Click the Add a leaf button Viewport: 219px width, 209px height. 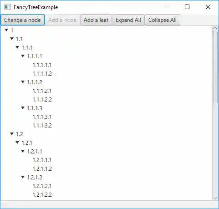click(96, 20)
